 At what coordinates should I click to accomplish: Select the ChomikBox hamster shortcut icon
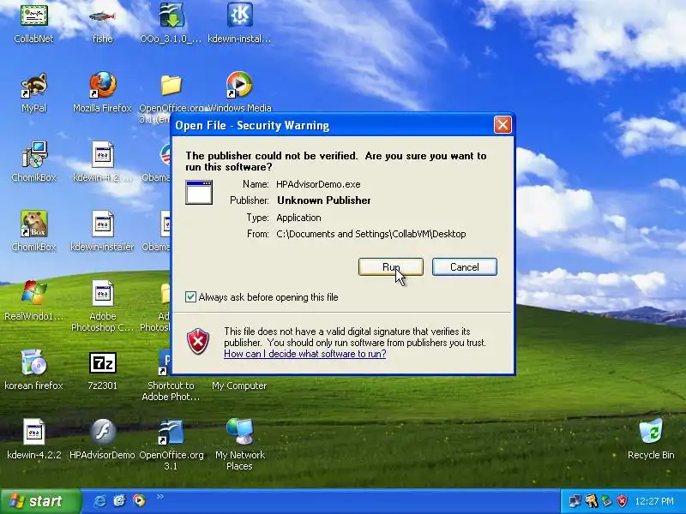33,224
